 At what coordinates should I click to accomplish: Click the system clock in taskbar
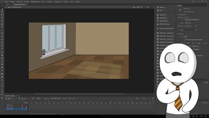coord(201,116)
